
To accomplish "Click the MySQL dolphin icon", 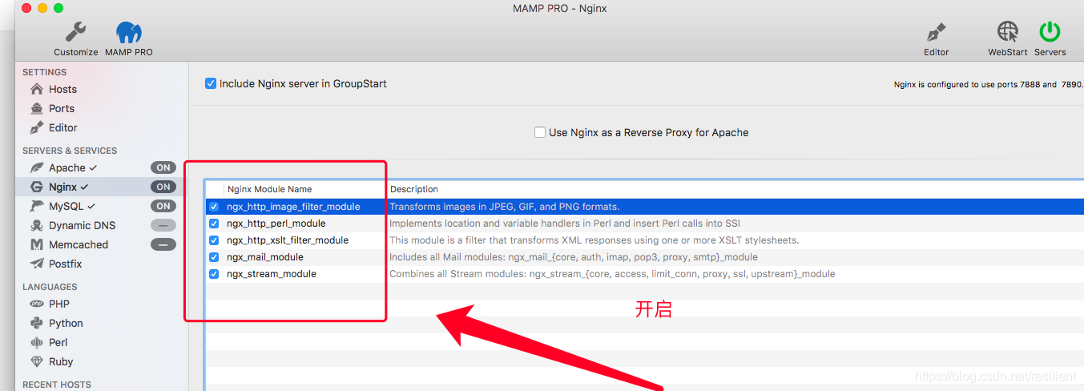I will tap(37, 206).
